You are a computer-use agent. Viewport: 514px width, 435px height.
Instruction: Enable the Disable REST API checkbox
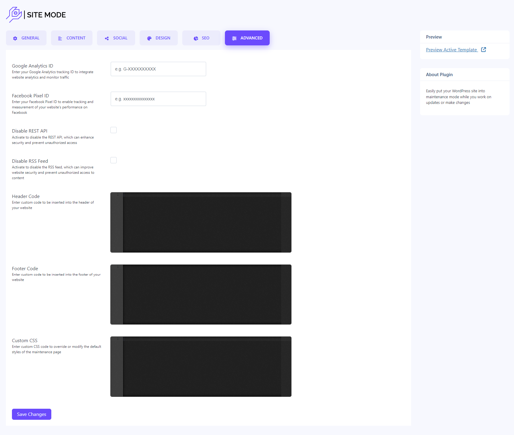[x=114, y=130]
